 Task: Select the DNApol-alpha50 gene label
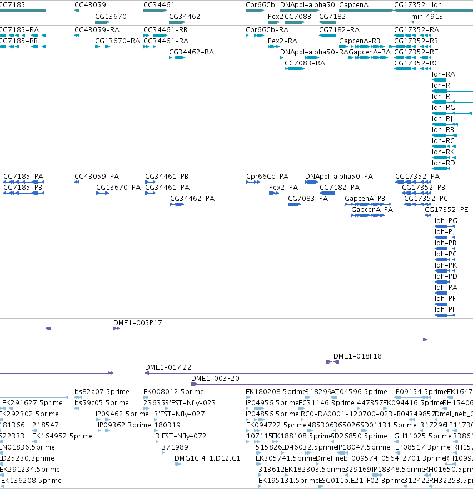[307, 5]
